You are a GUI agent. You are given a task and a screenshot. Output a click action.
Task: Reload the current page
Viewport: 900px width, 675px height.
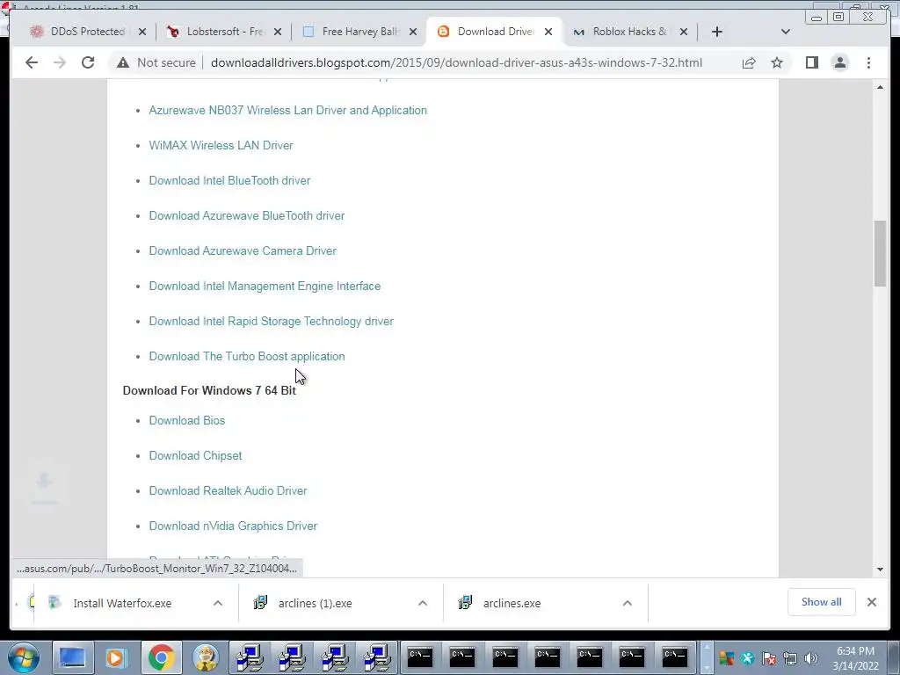(88, 62)
